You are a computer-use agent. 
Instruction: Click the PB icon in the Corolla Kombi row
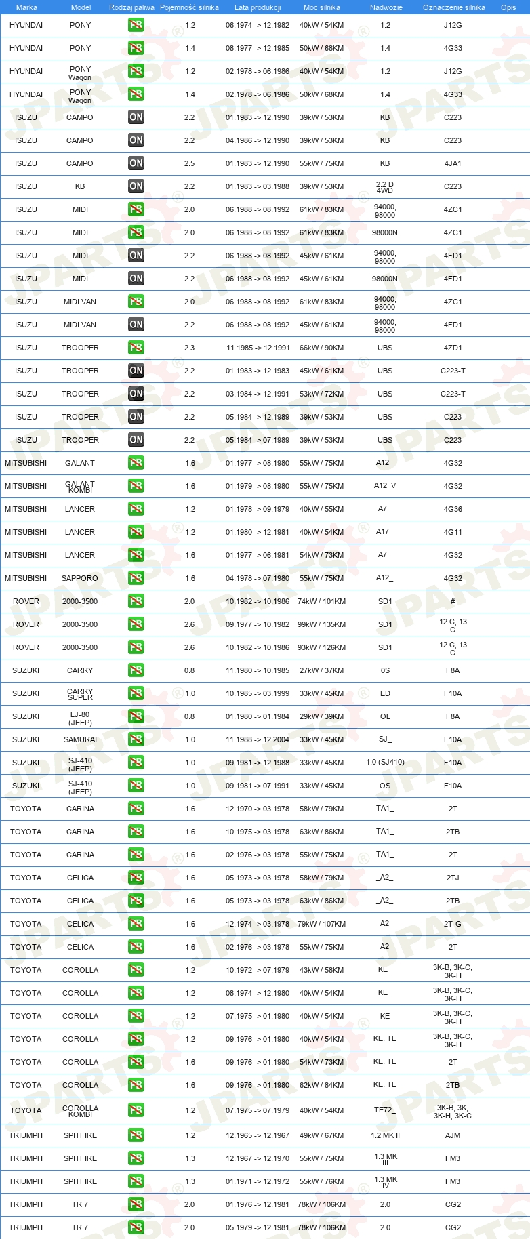pos(136,1110)
